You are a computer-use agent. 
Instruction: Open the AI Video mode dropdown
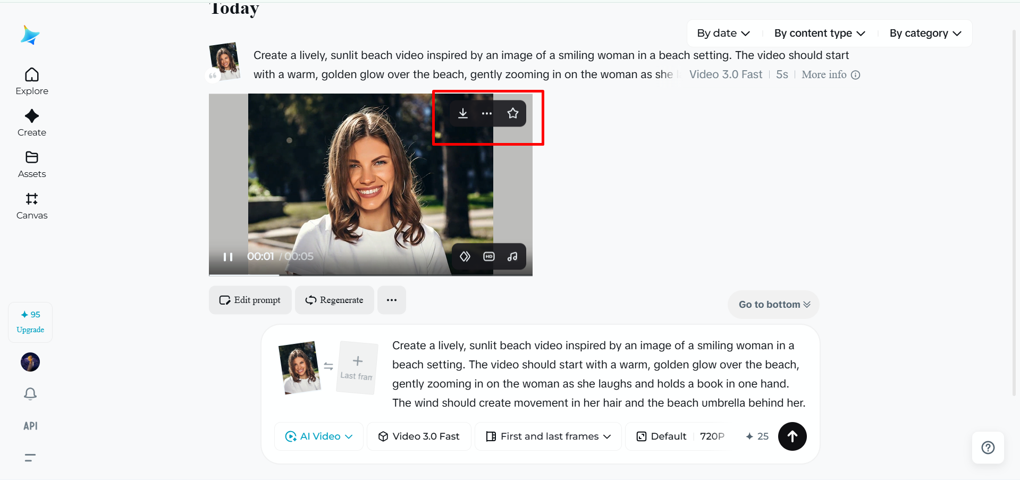pyautogui.click(x=319, y=436)
